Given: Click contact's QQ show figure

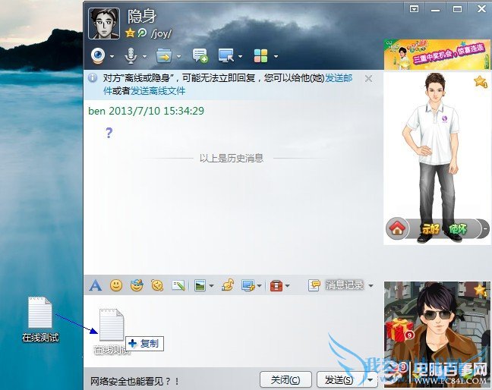Looking at the screenshot, I should click(434, 157).
